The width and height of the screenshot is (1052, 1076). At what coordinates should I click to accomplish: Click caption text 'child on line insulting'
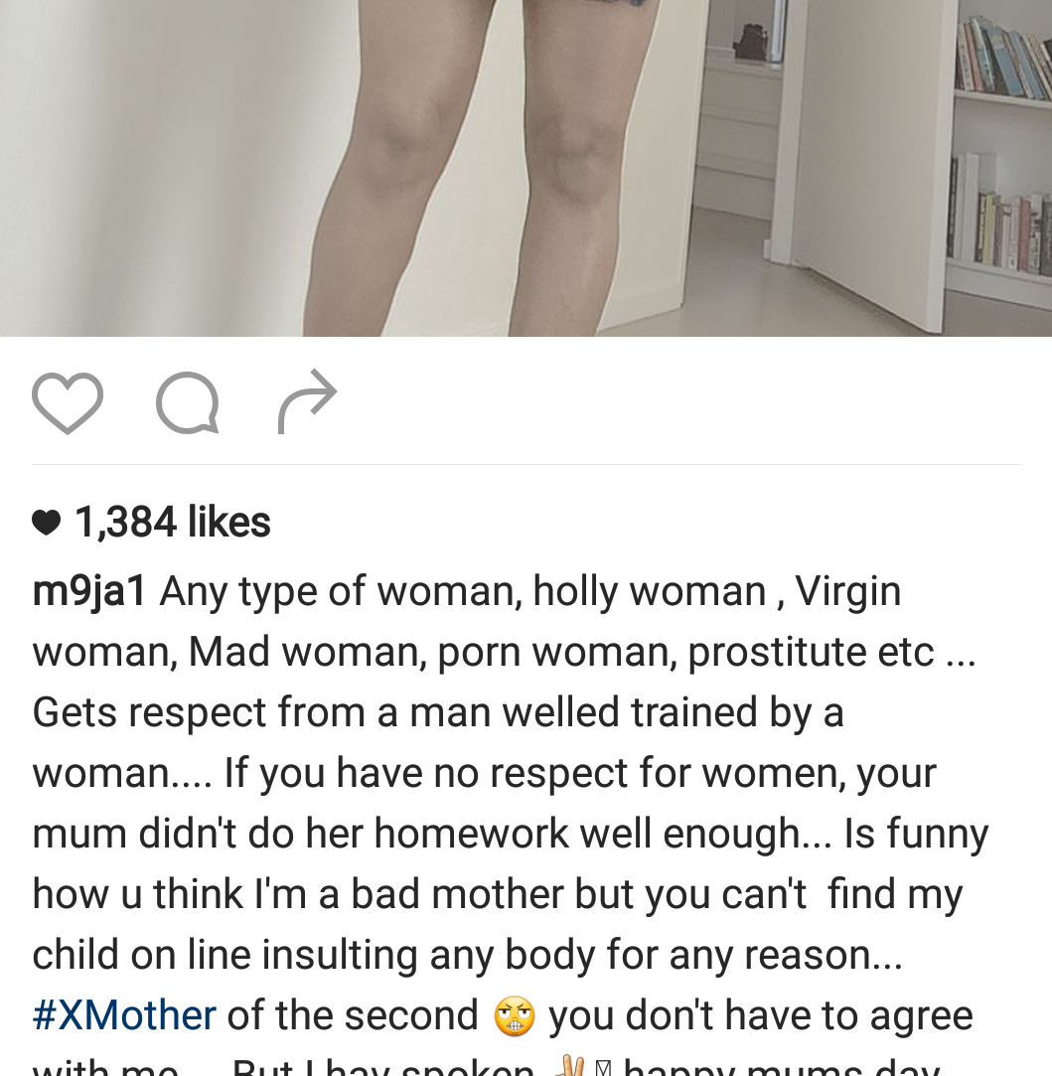click(225, 955)
